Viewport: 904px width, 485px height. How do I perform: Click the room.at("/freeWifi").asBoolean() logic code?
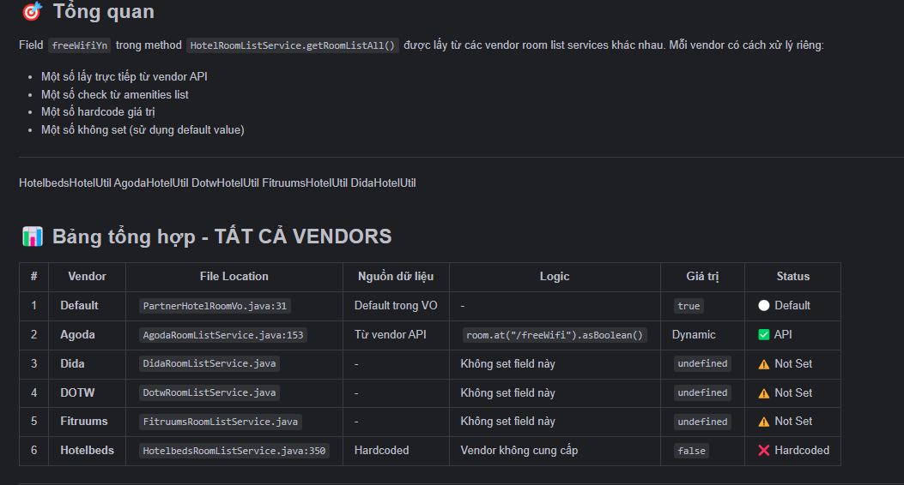[x=555, y=335]
